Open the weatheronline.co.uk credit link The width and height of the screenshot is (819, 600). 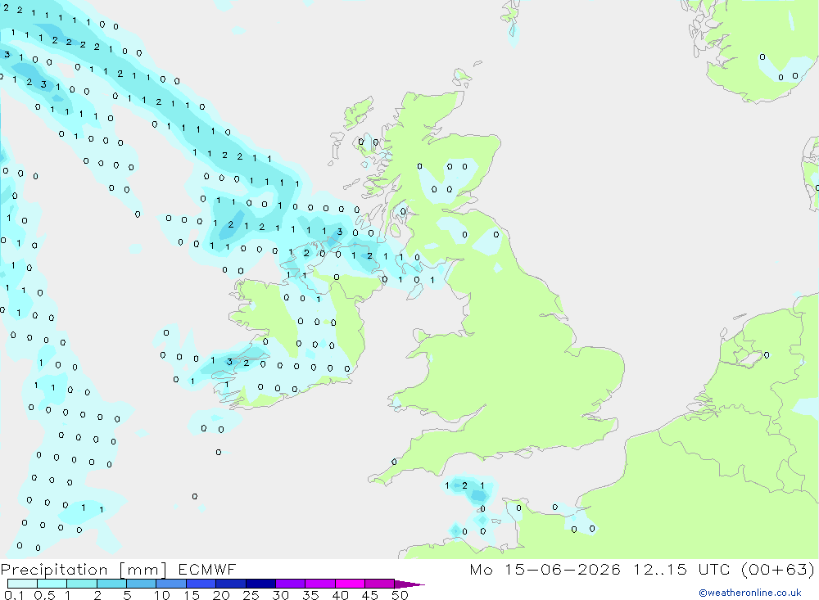pos(750,593)
